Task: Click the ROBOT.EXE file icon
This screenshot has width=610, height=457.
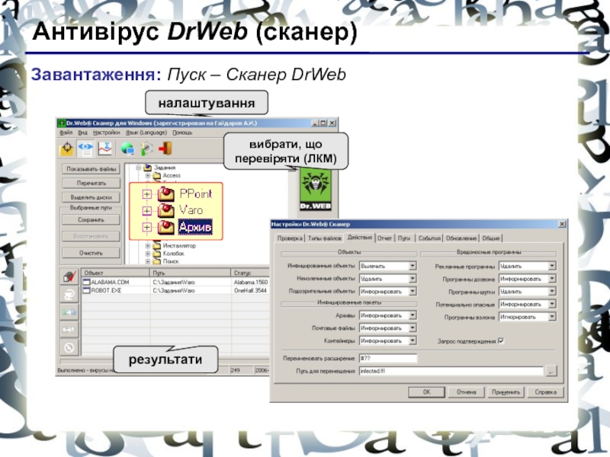Action: coord(86,290)
